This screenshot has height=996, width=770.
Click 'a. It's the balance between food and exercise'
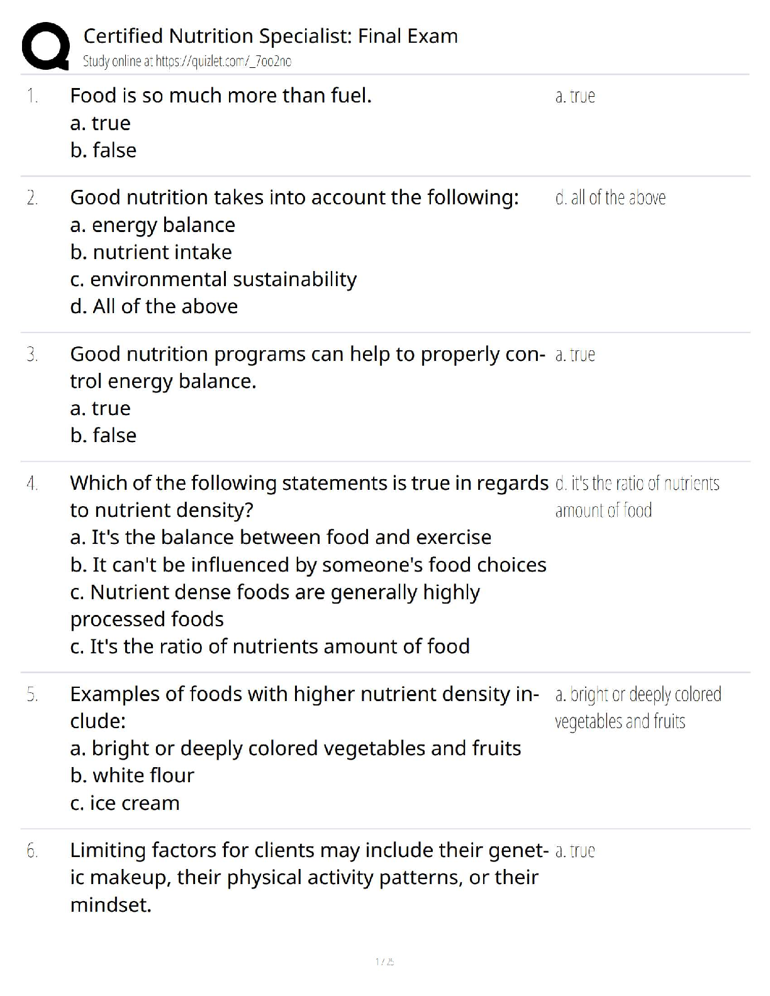(x=281, y=537)
